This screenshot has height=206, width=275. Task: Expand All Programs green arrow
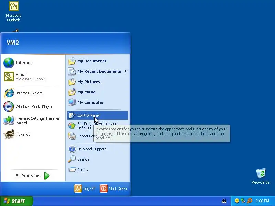click(x=47, y=176)
